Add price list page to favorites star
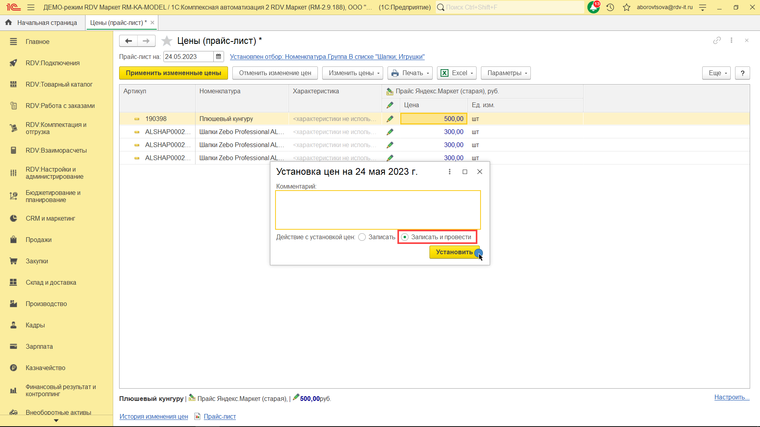This screenshot has height=427, width=760. [x=167, y=41]
